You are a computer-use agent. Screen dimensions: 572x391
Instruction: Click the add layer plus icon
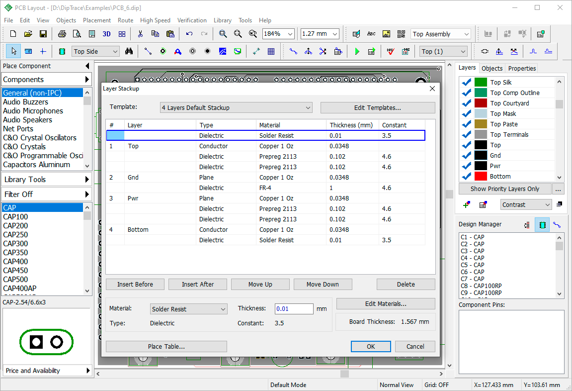coord(467,205)
